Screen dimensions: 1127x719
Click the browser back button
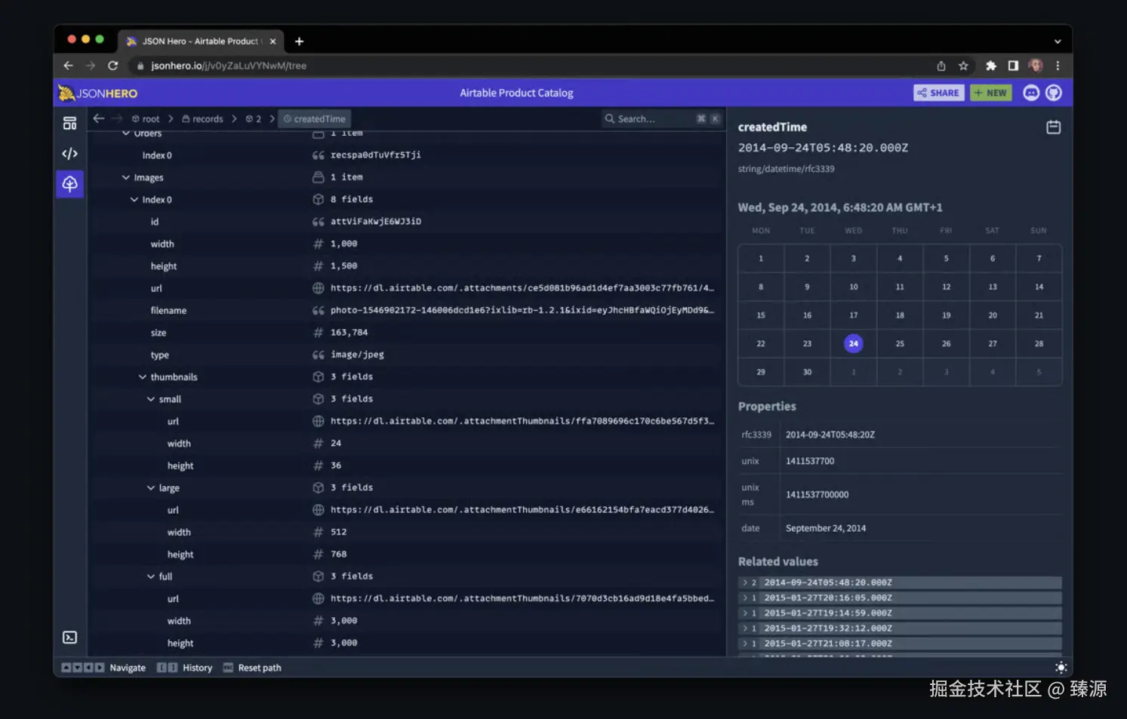(x=69, y=66)
